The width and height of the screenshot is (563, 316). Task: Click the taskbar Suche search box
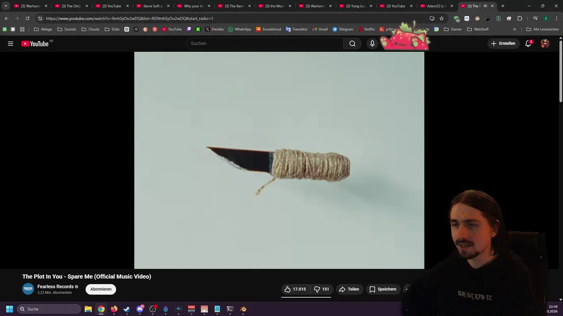[x=49, y=309]
